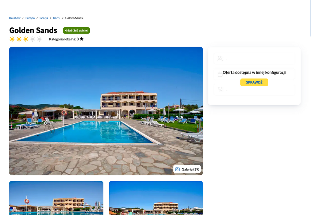Click the guests people icon in booking panel
Viewport: 311px width, 215px height.
[220, 58]
